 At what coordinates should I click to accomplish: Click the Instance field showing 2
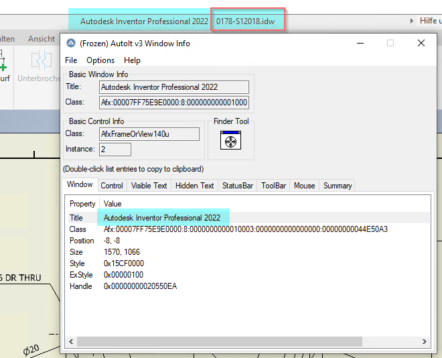coord(115,150)
